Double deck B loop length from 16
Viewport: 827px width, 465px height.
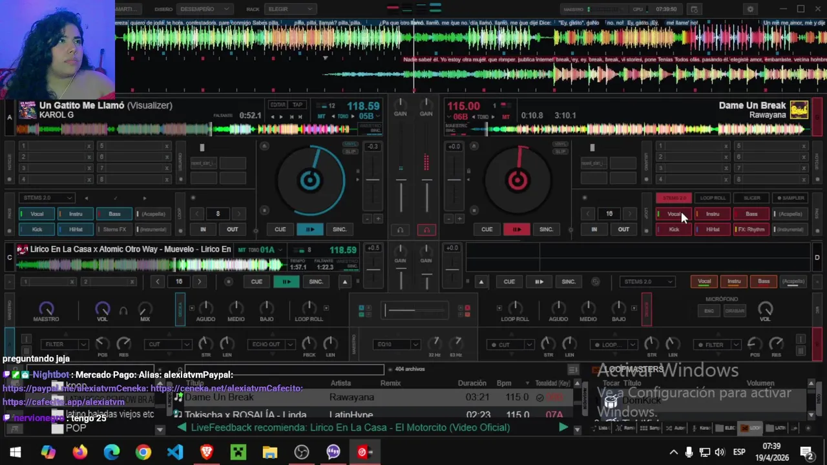pos(630,214)
